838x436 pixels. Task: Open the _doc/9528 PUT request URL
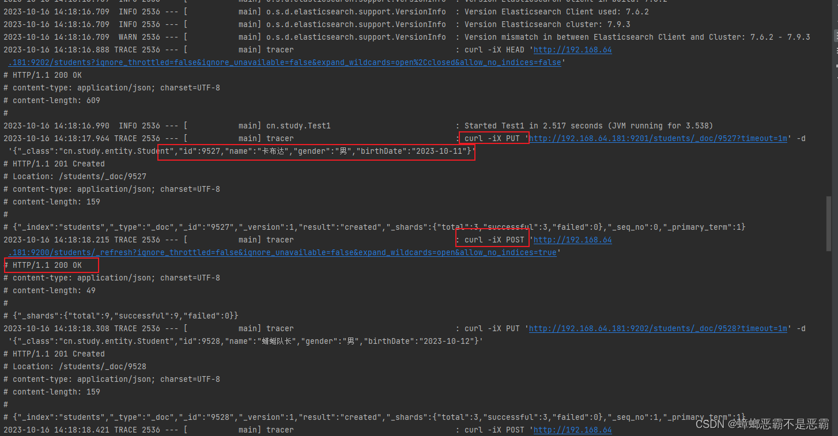point(658,328)
